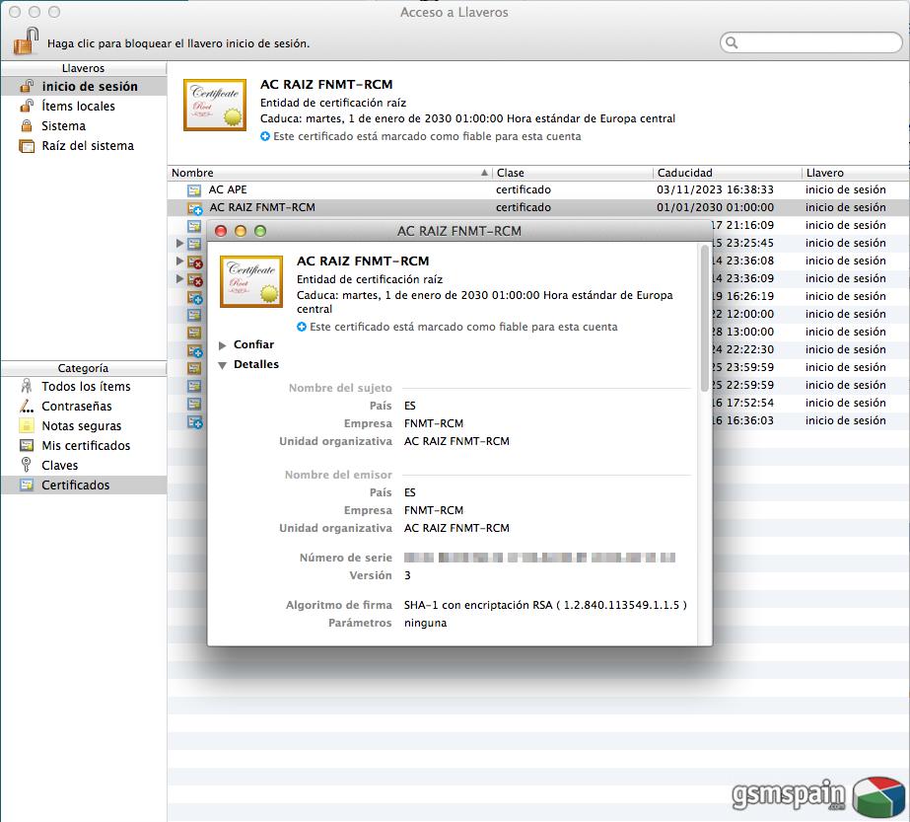This screenshot has width=910, height=822.
Task: Click 'Entidad de certificación raíz' in the dialog
Action: point(370,279)
